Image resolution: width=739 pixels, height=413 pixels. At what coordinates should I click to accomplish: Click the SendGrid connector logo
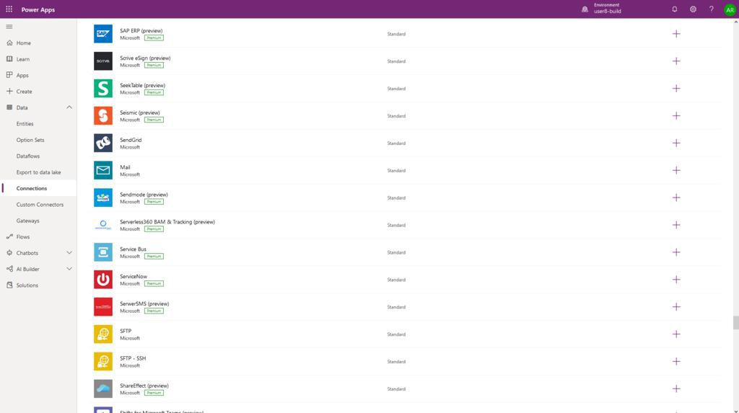pos(102,143)
